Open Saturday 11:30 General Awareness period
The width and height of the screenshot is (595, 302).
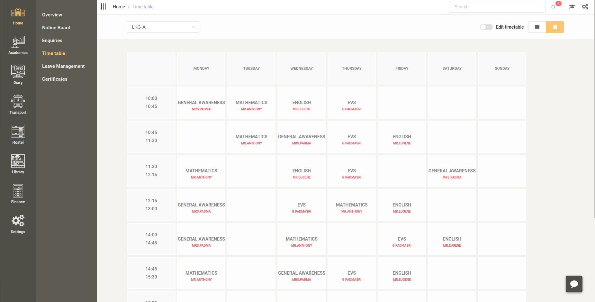pos(452,171)
